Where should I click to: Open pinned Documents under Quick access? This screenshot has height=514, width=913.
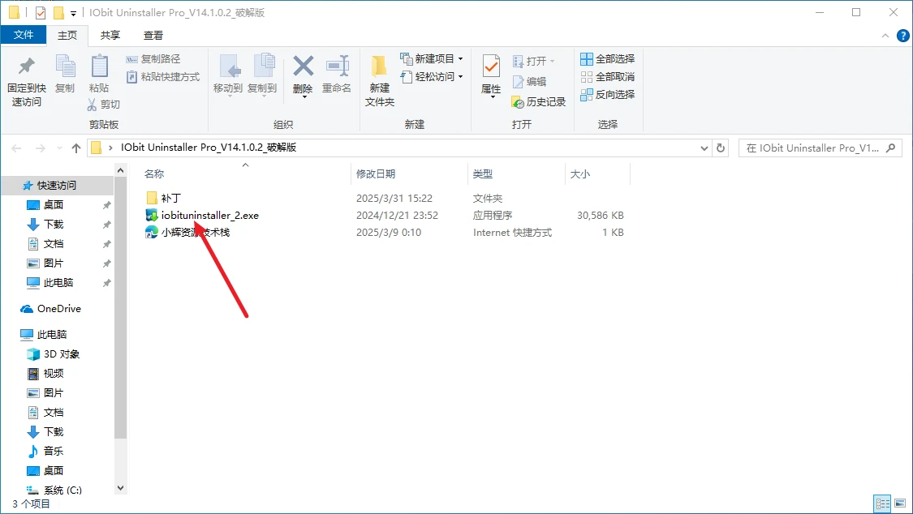pyautogui.click(x=54, y=244)
